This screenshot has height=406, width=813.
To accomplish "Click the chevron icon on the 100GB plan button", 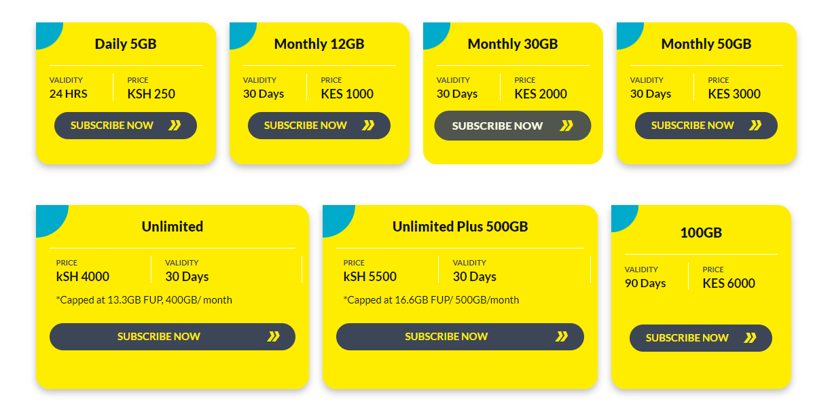I will (751, 337).
